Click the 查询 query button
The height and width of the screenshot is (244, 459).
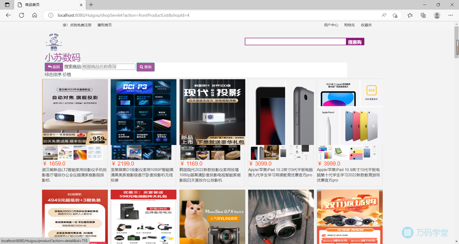(145, 67)
